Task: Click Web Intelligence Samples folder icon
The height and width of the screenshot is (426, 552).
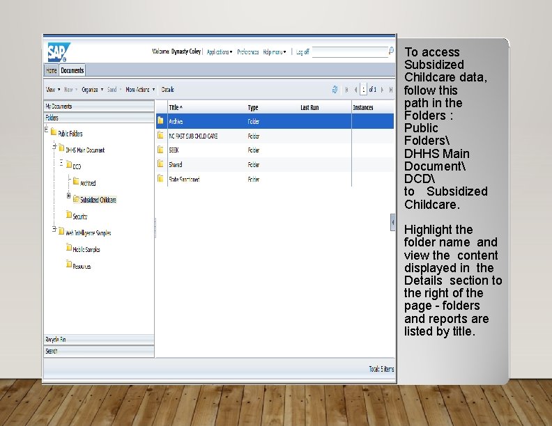Action: click(x=61, y=231)
